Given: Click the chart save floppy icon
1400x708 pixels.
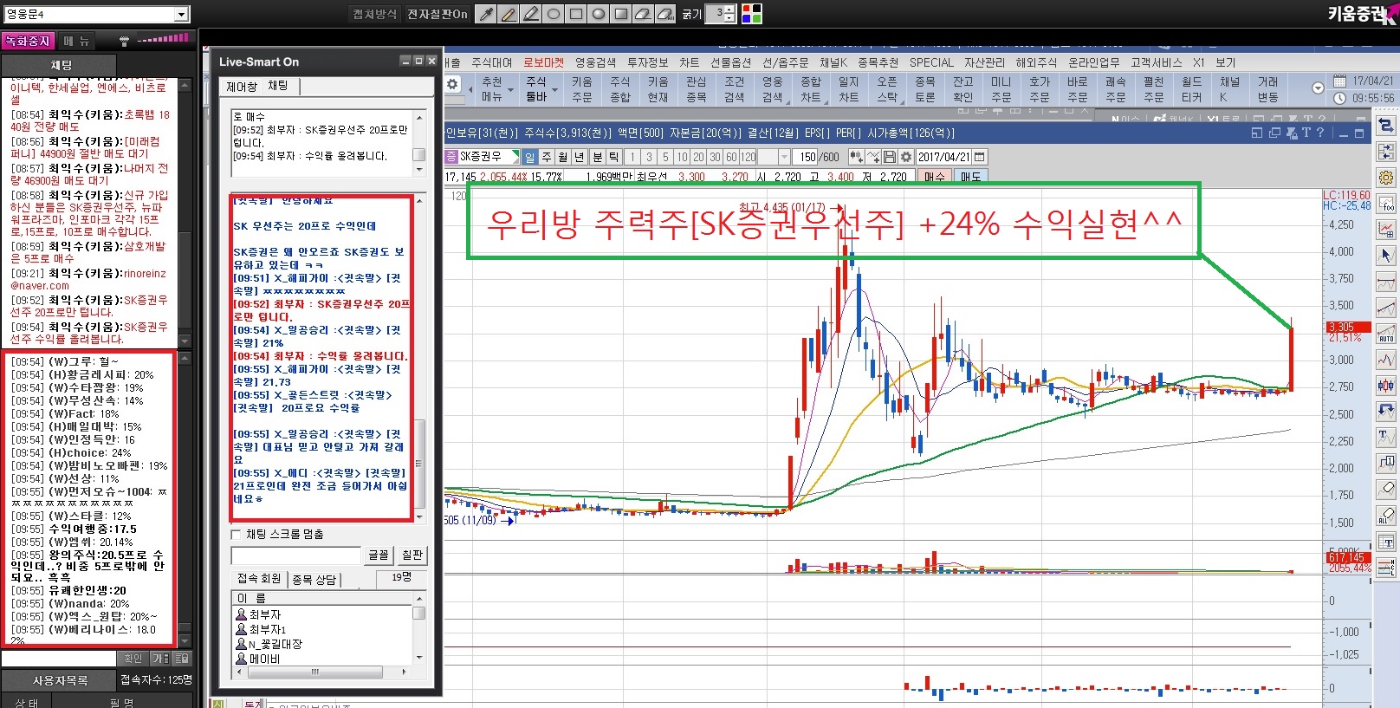Looking at the screenshot, I should pos(890,157).
